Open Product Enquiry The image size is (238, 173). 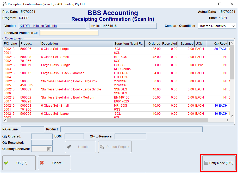115,147
